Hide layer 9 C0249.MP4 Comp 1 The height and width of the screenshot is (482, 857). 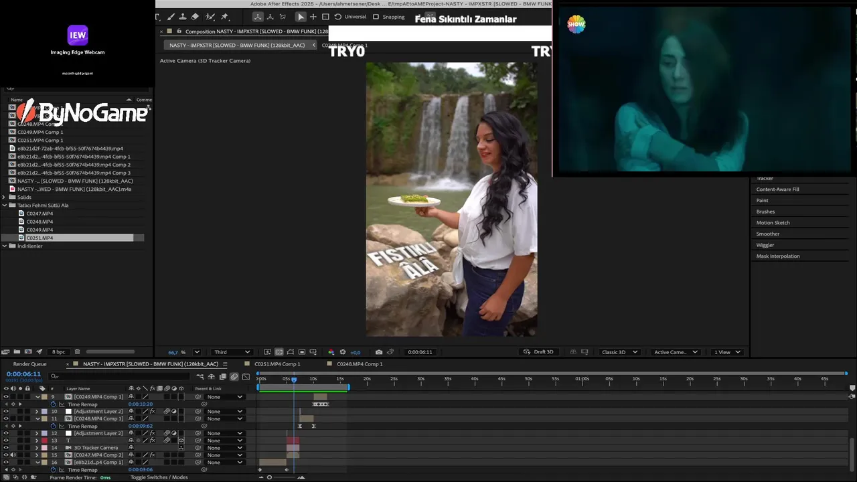[6, 397]
